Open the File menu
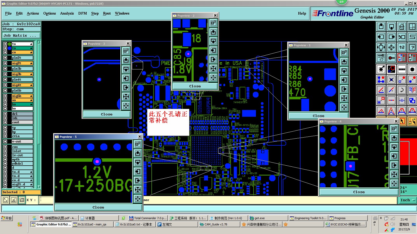Viewport: 417px width, 234px height. 8,14
